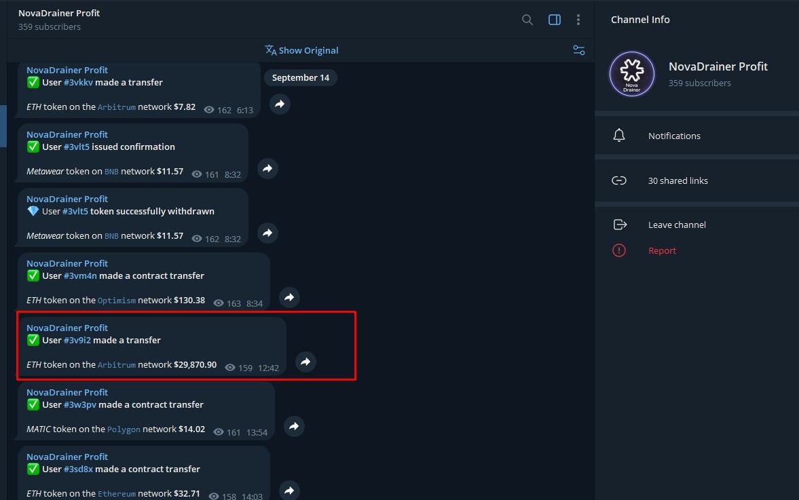Click Show Original translation link

click(308, 50)
